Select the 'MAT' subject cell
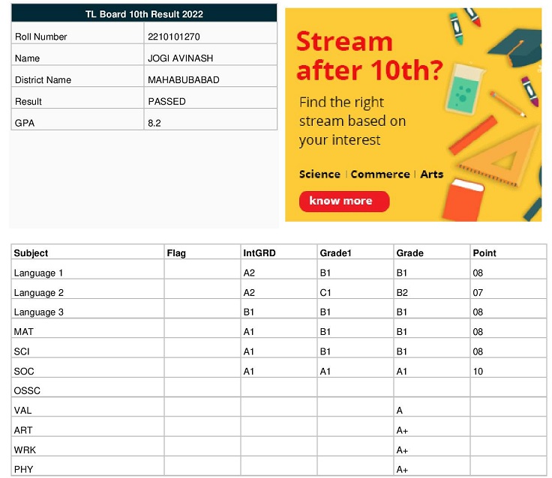The height and width of the screenshot is (478, 552). click(x=88, y=328)
